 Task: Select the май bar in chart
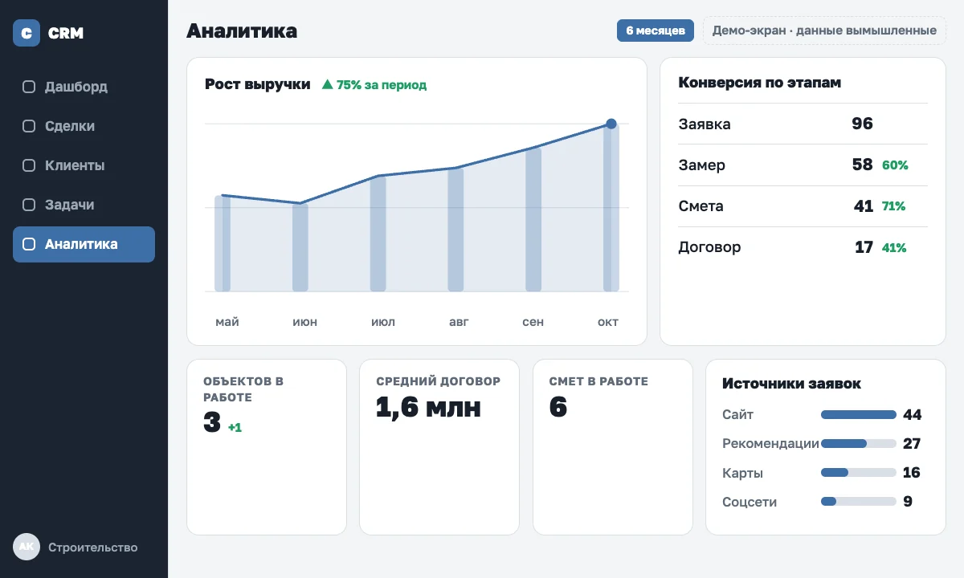(x=223, y=243)
